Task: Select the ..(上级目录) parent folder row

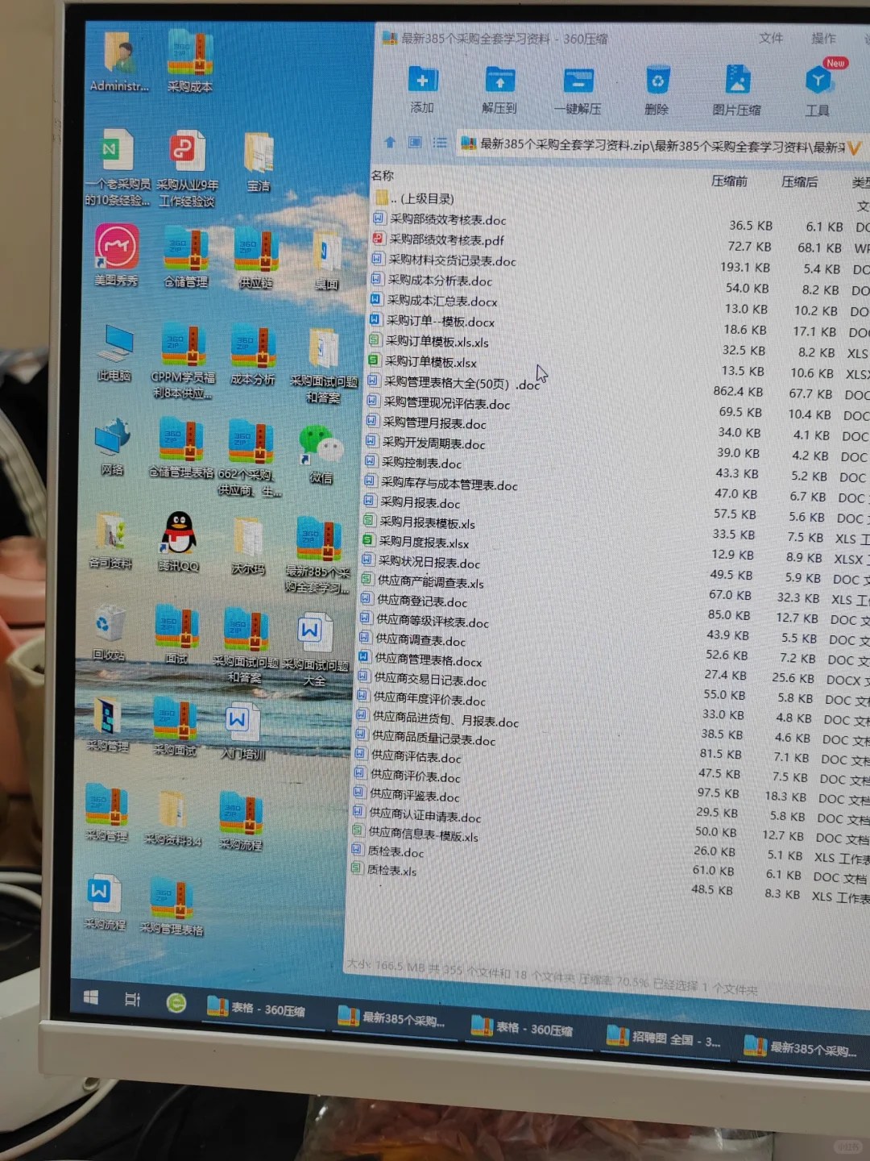Action: pos(415,198)
